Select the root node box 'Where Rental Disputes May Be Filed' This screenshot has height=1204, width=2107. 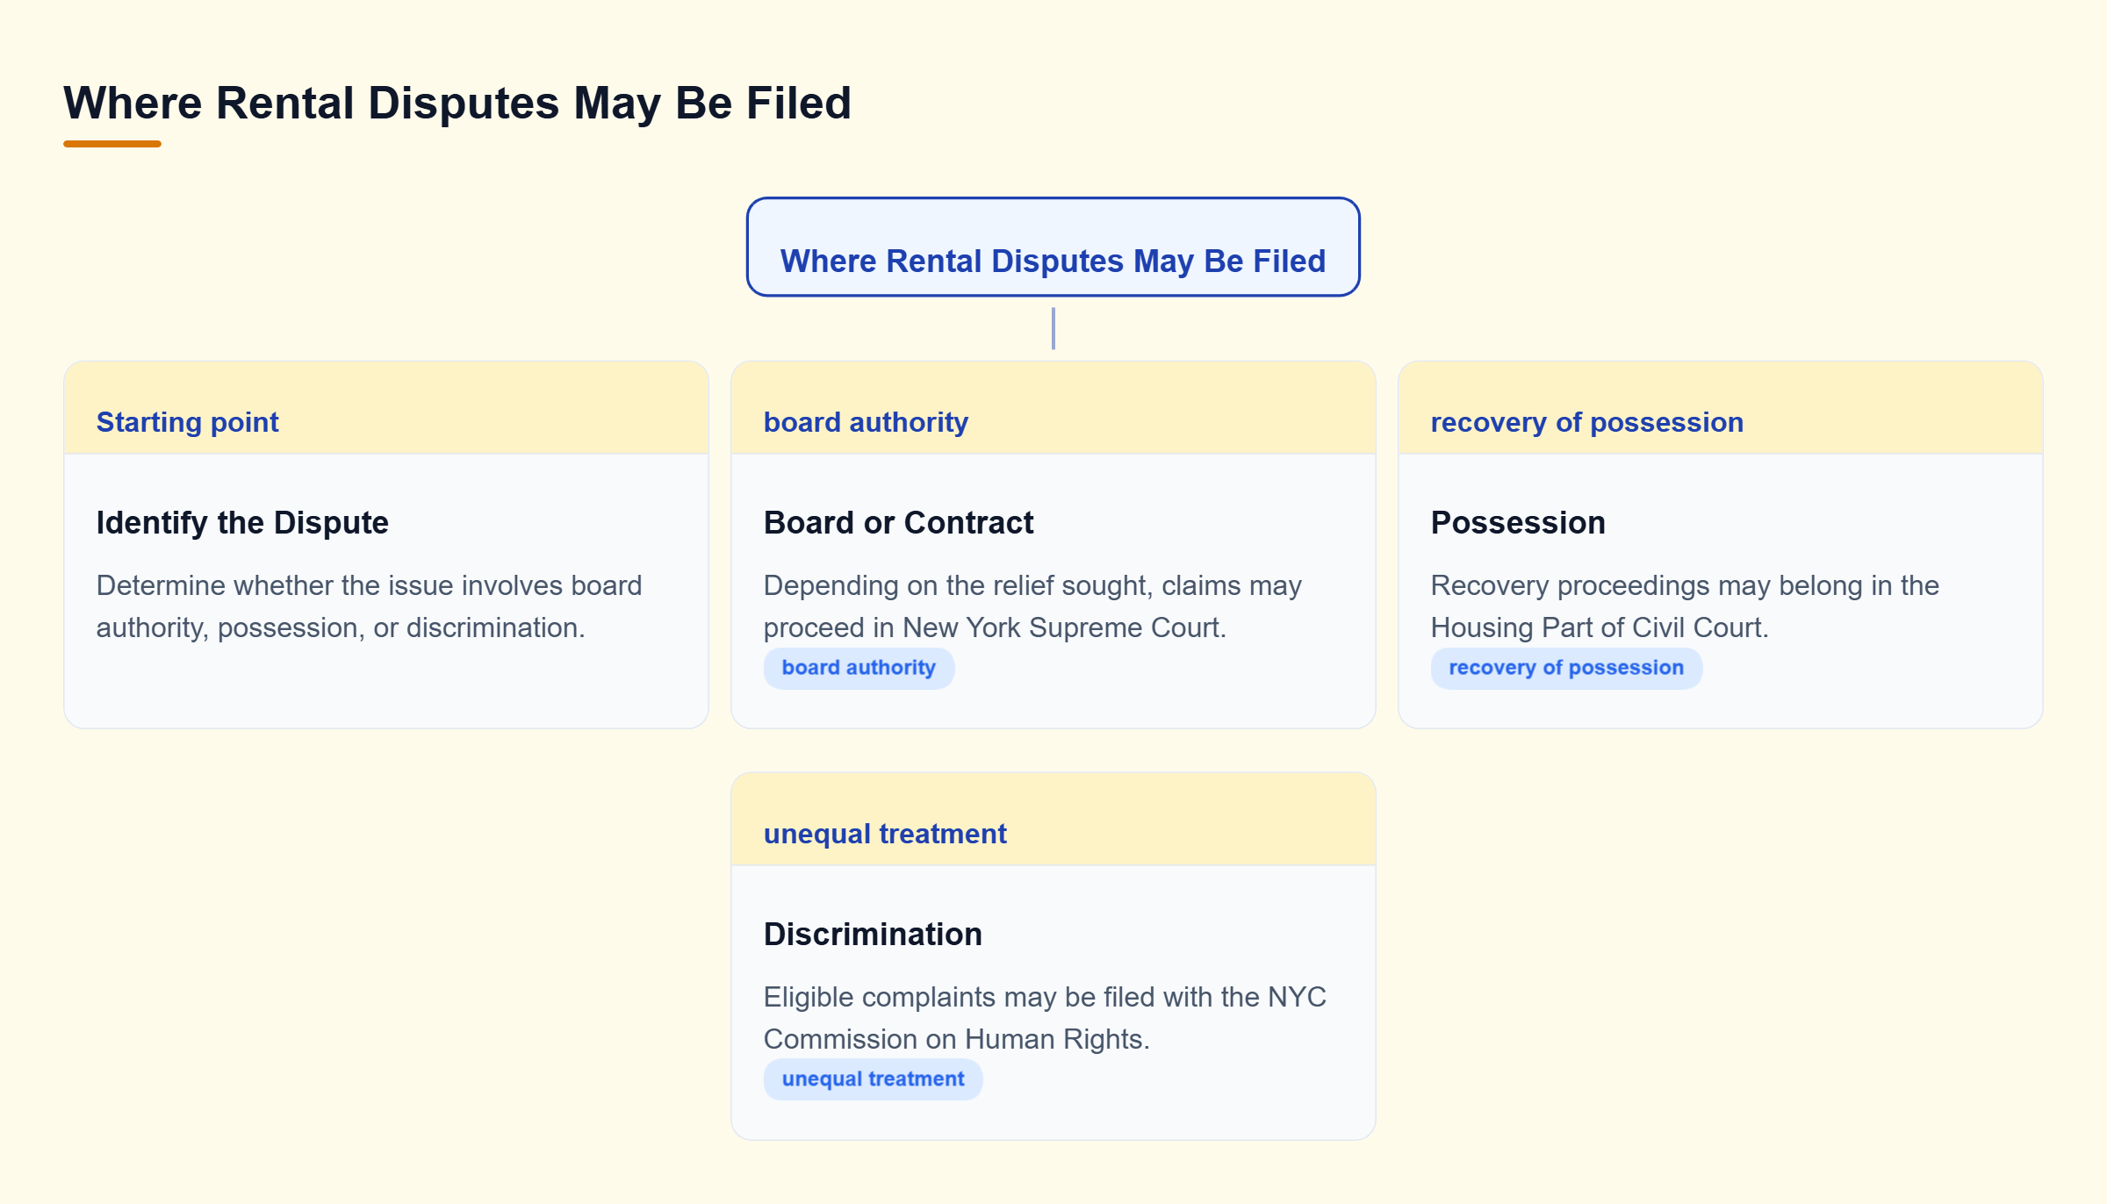pyautogui.click(x=1053, y=247)
